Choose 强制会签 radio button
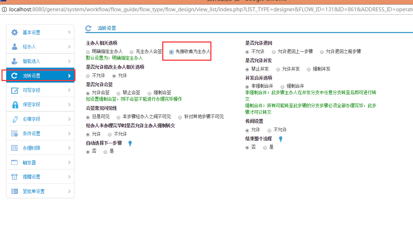413x232 pixels. (149, 93)
